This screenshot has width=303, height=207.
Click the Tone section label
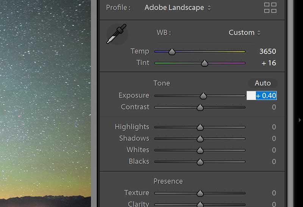(x=162, y=83)
